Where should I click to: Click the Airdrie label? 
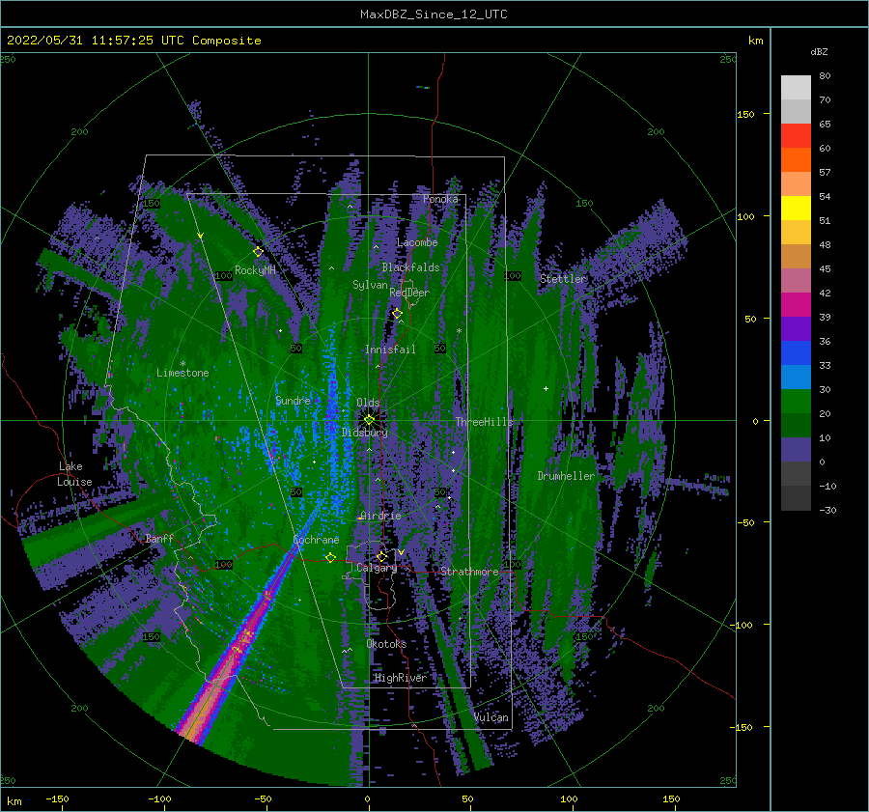point(380,516)
